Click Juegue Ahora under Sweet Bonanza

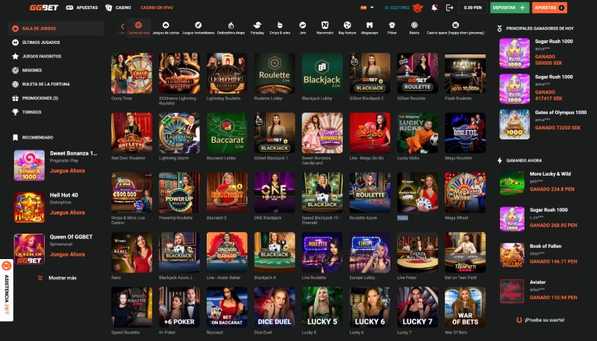[67, 171]
